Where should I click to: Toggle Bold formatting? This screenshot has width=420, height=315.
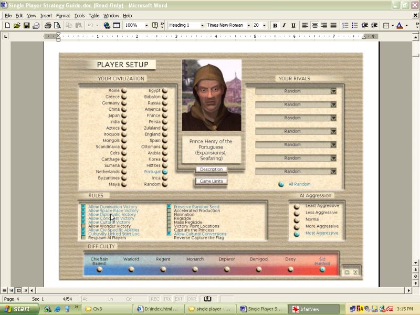click(275, 25)
